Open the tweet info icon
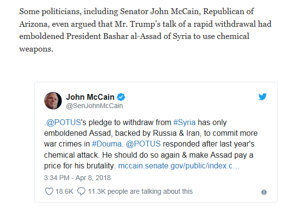The image size is (301, 220). point(264,192)
